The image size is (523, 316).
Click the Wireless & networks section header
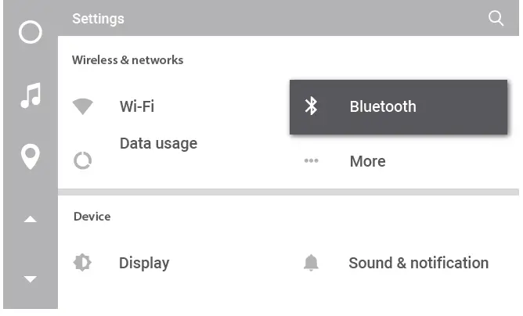pyautogui.click(x=128, y=59)
